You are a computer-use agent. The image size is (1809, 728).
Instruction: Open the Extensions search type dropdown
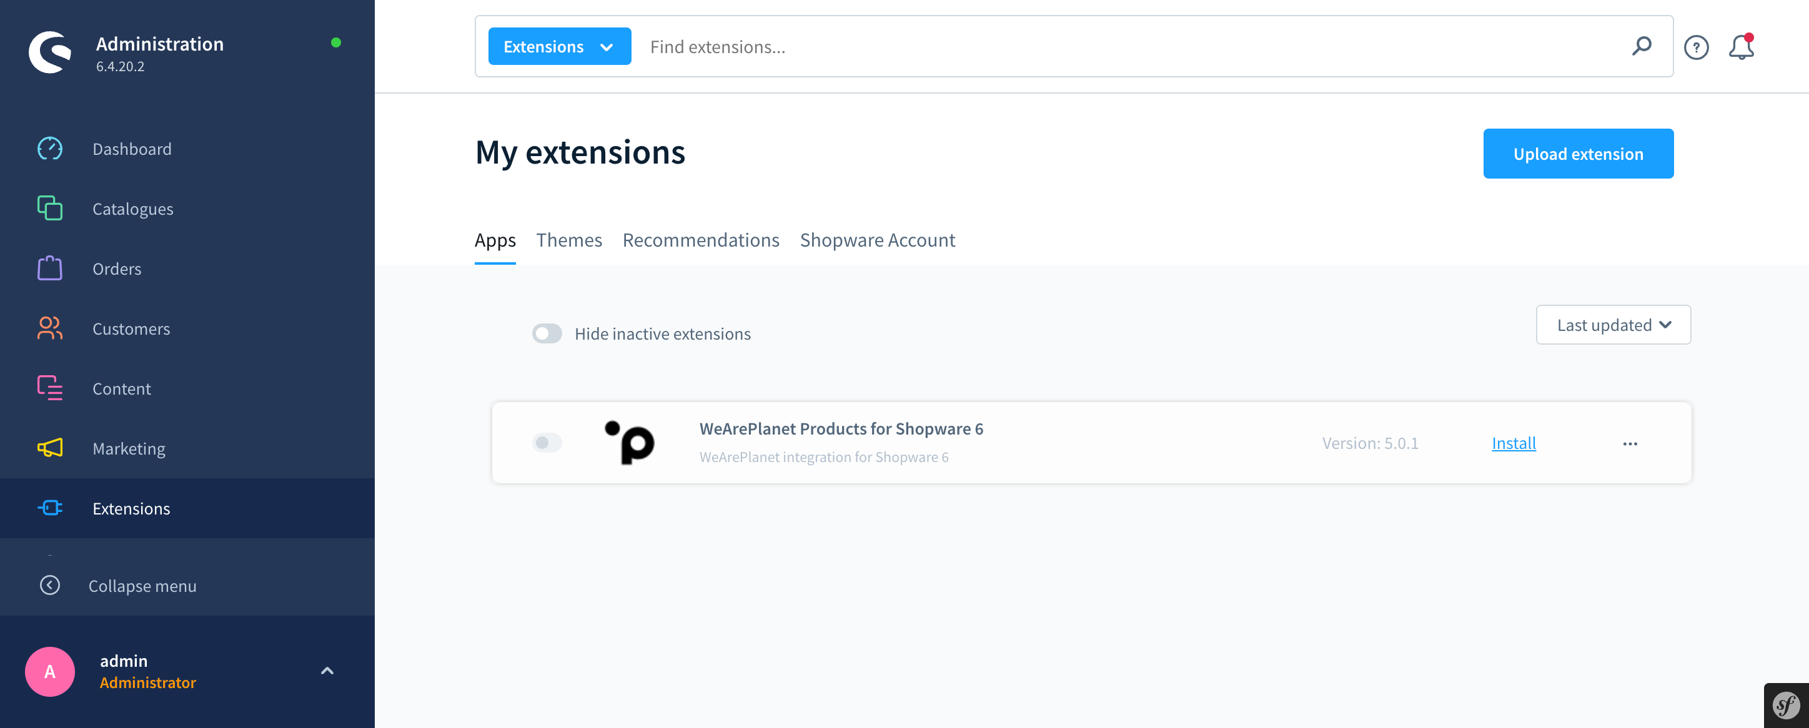[559, 46]
